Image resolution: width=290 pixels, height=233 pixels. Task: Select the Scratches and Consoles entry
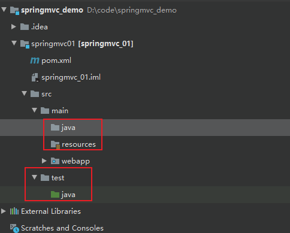[x=62, y=228]
